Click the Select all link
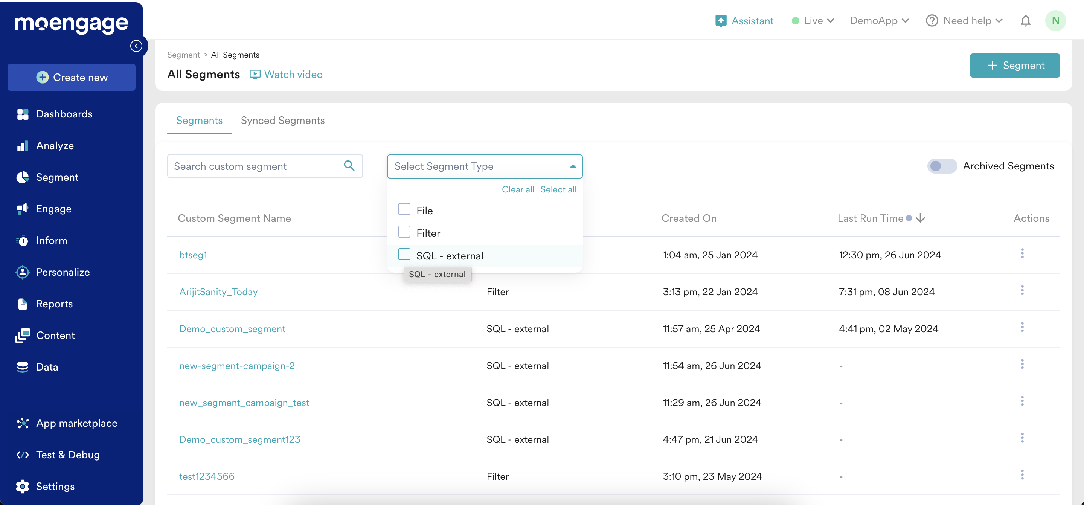 tap(558, 189)
